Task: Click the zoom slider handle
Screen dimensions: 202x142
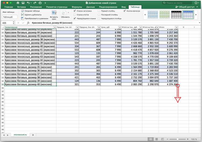Action: [177, 139]
